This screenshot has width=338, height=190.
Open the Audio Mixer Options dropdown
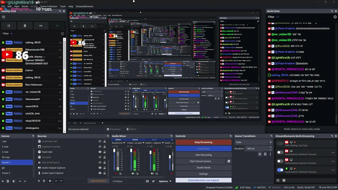165,181
